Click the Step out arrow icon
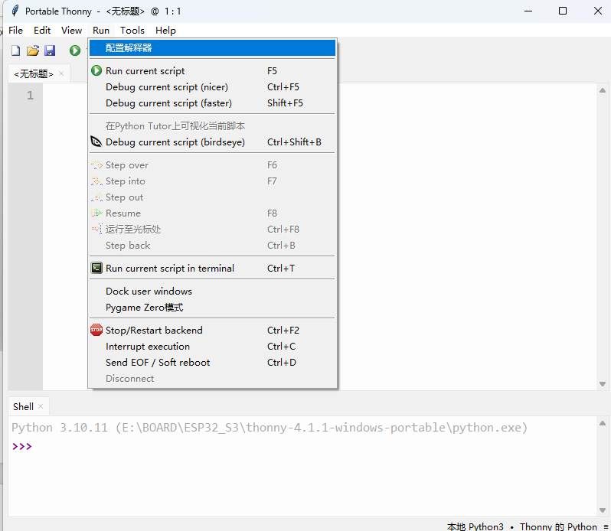Viewport: 611px width, 531px height. [96, 197]
